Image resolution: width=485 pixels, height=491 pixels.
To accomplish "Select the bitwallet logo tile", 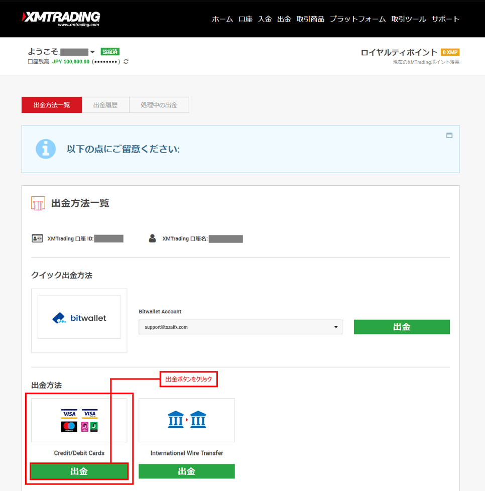I will click(79, 317).
